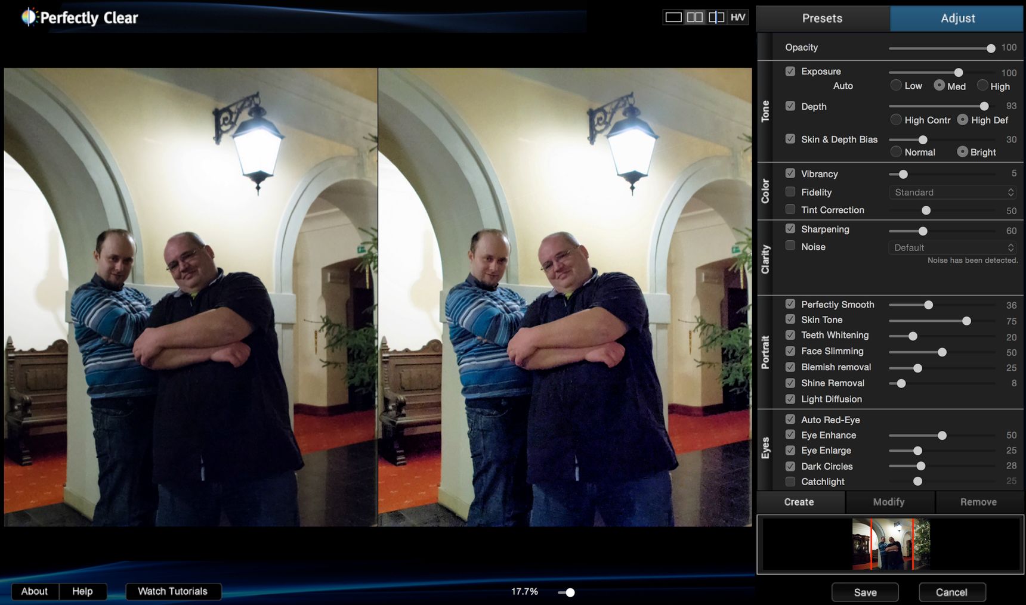Click the navigator preview thumbnail
The image size is (1026, 605).
coord(891,544)
